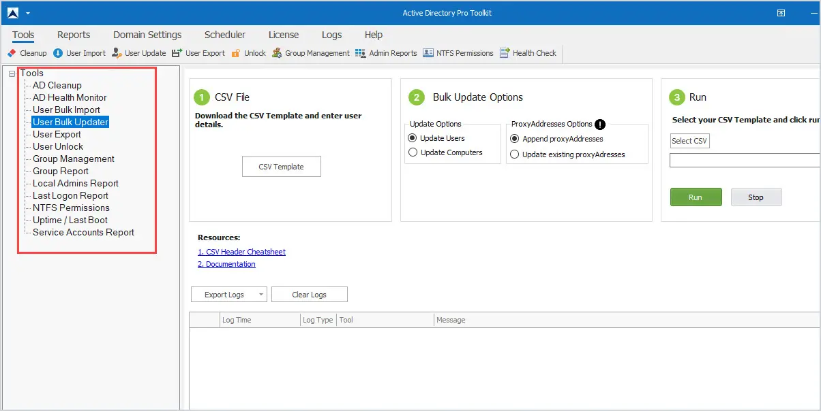Open the Reports menu
The width and height of the screenshot is (821, 411).
(74, 35)
